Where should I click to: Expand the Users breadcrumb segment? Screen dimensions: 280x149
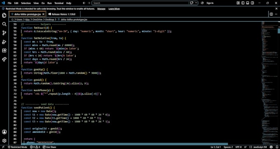[x=19, y=19]
